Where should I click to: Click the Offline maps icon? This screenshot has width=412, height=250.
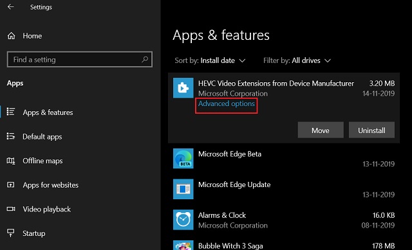11,161
